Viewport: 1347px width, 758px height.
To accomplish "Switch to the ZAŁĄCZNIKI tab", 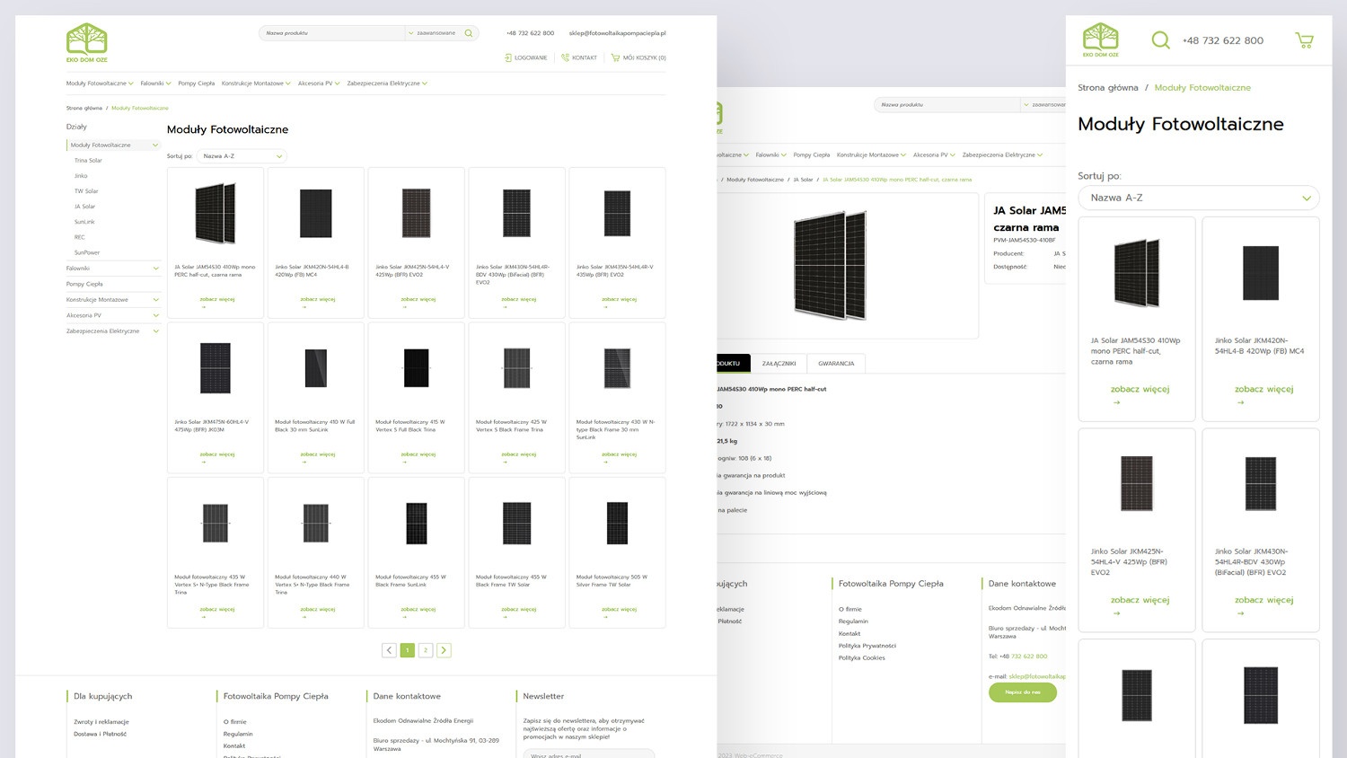I will pos(779,364).
